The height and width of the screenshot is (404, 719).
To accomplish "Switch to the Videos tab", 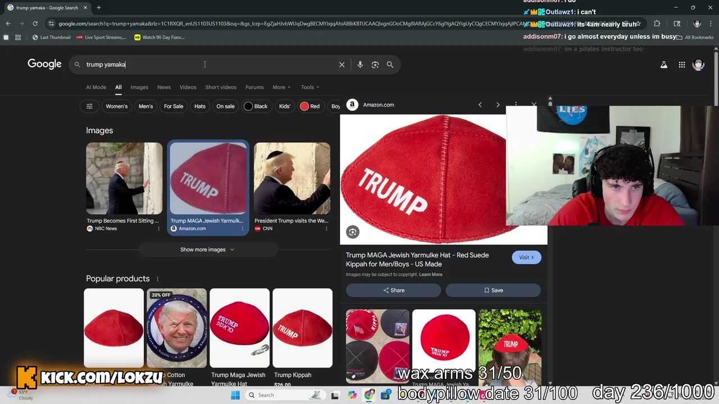I will (x=188, y=87).
